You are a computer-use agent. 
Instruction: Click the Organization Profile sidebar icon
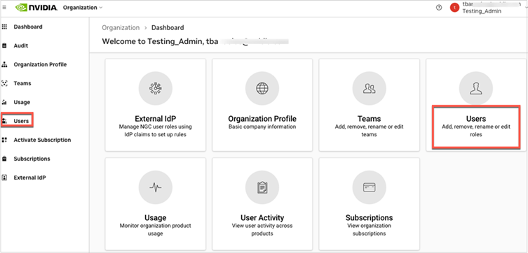(x=5, y=65)
